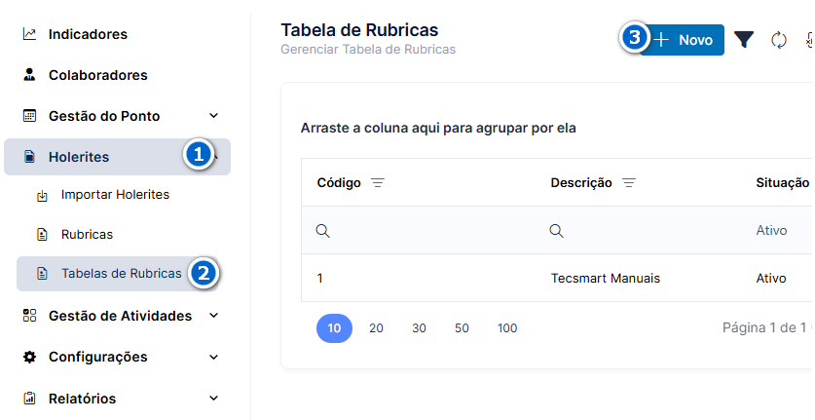Click the Descrição column filter icon
Image resolution: width=815 pixels, height=420 pixels.
pos(629,183)
